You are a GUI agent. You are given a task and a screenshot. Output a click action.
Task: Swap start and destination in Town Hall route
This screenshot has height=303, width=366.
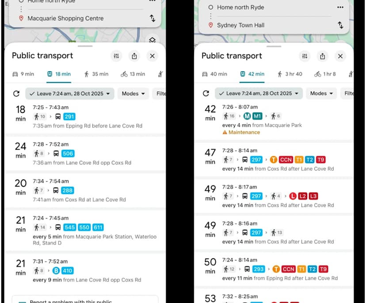click(340, 25)
